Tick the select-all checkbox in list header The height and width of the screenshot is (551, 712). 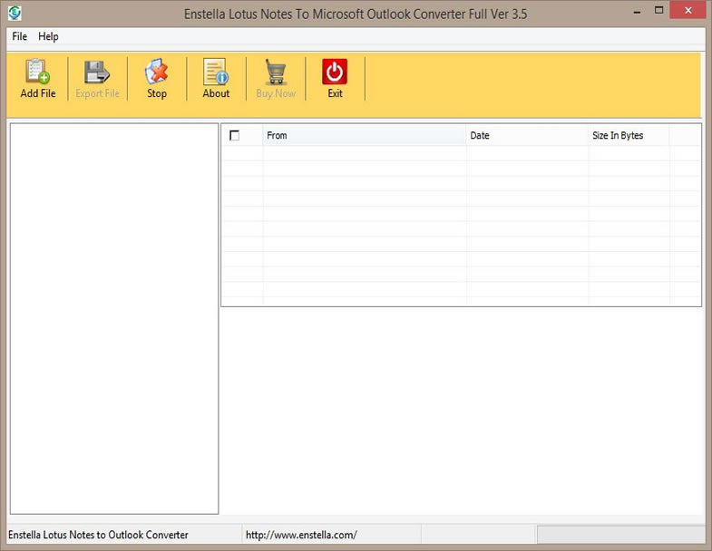point(235,135)
